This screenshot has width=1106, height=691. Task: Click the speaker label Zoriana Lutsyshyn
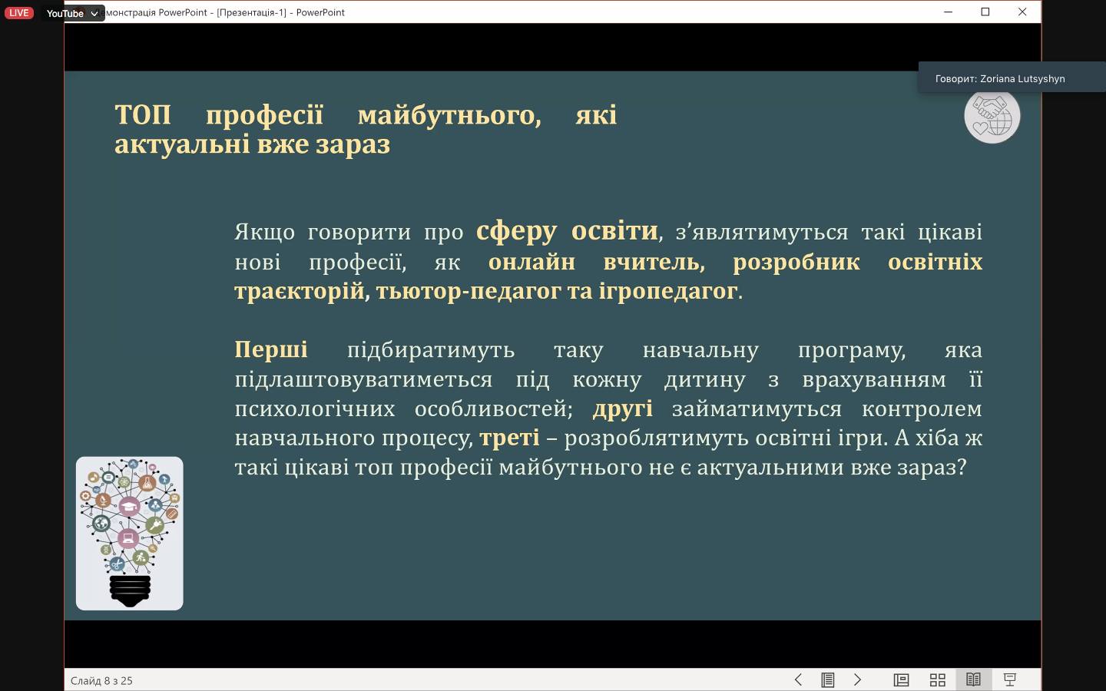click(x=999, y=78)
